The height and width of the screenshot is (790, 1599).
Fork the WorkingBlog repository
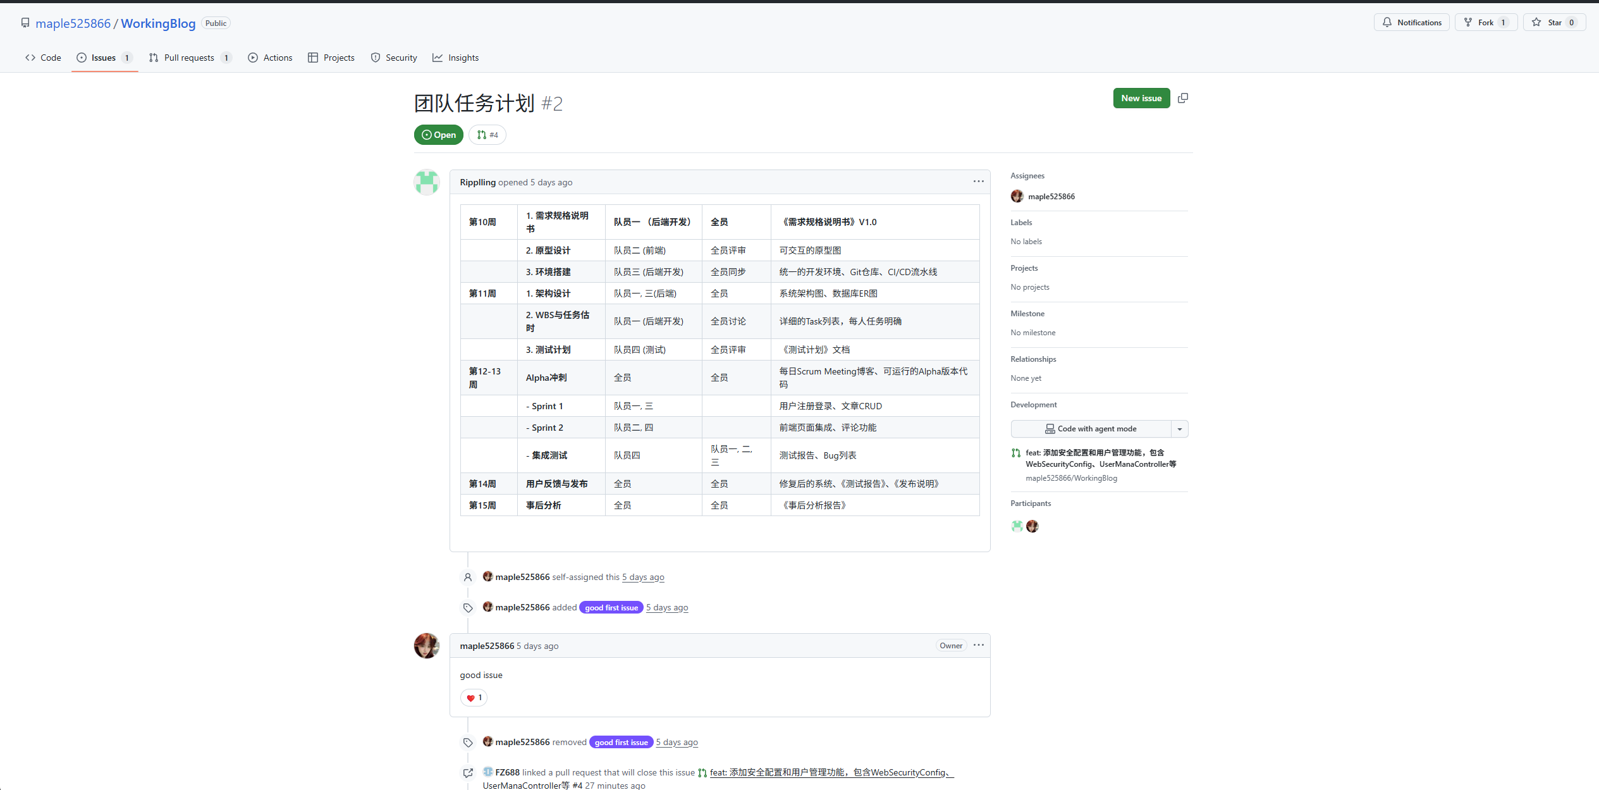(x=1485, y=22)
